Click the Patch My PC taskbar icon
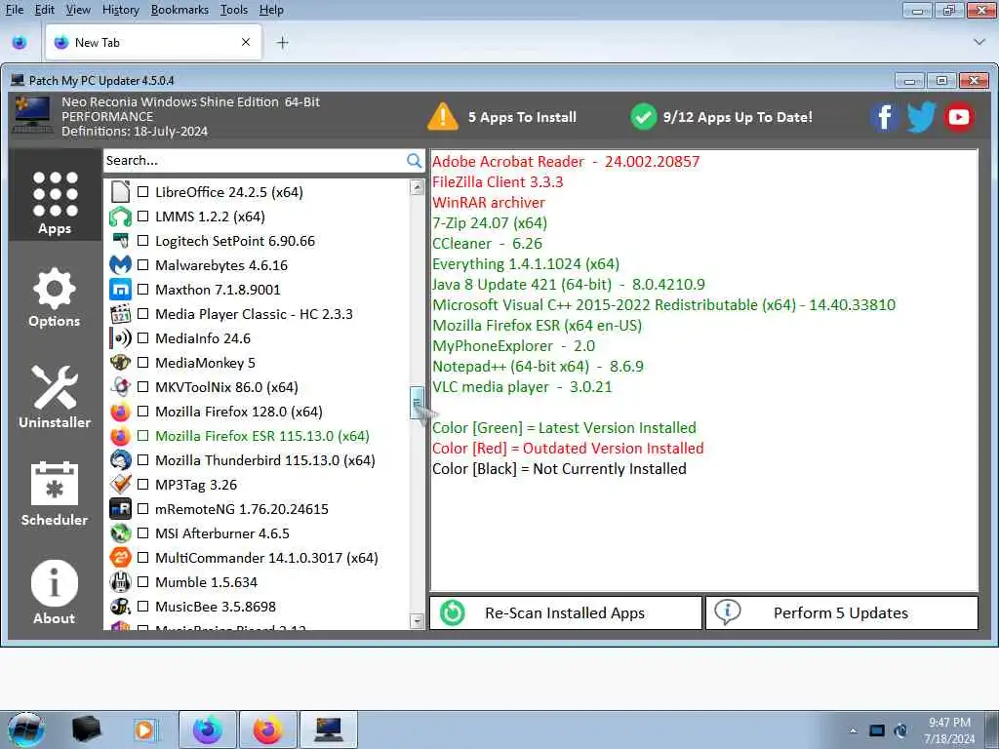999x749 pixels. point(329,729)
